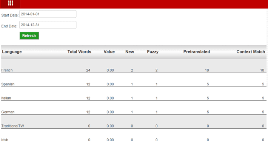Click Italian Pretranslated count 5
268x141 pixels.
click(208, 98)
